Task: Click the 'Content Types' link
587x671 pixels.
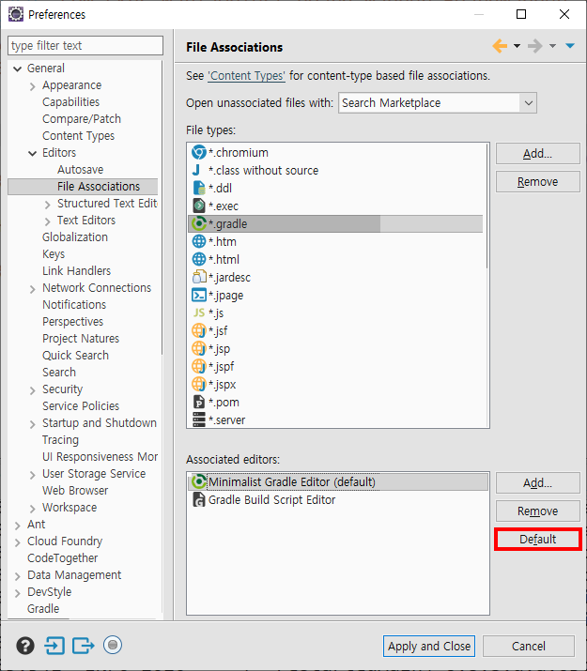Action: pos(246,76)
